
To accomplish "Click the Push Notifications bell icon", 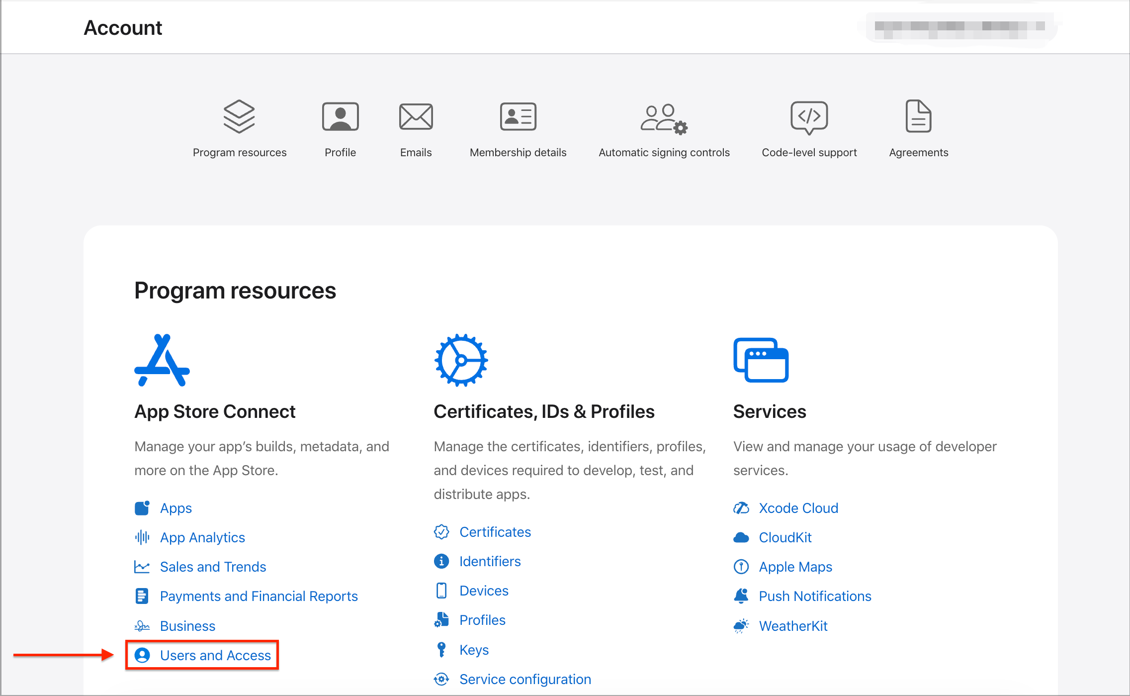I will [x=741, y=596].
